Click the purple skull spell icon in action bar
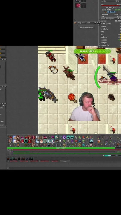Viewport: 121px width, 215px height. [64, 137]
